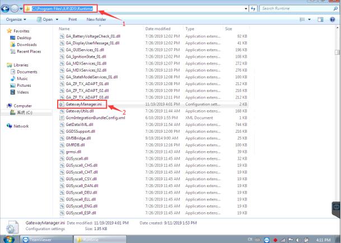Select Documents under Libraries

click(x=27, y=72)
